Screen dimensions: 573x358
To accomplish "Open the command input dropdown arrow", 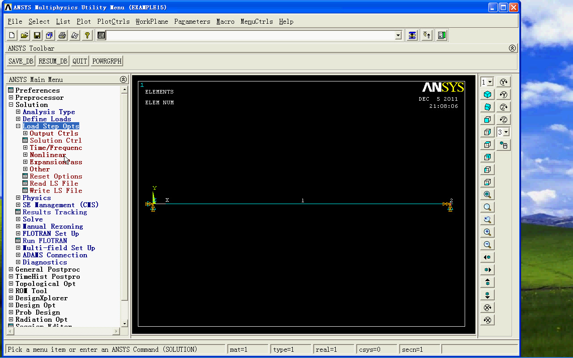I will [398, 35].
